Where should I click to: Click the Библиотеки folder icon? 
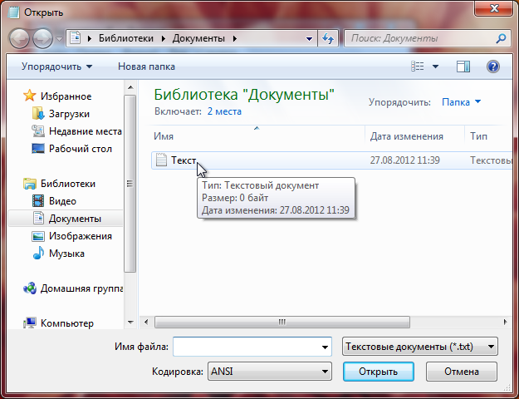[x=29, y=183]
